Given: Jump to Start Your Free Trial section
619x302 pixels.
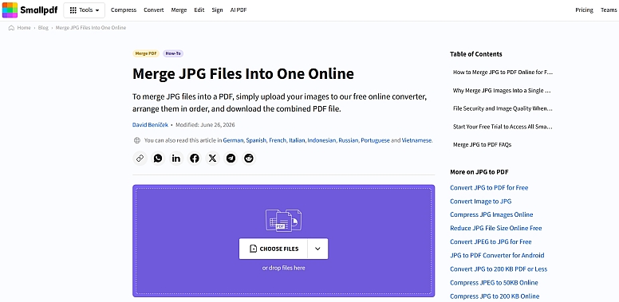Looking at the screenshot, I should click(503, 127).
